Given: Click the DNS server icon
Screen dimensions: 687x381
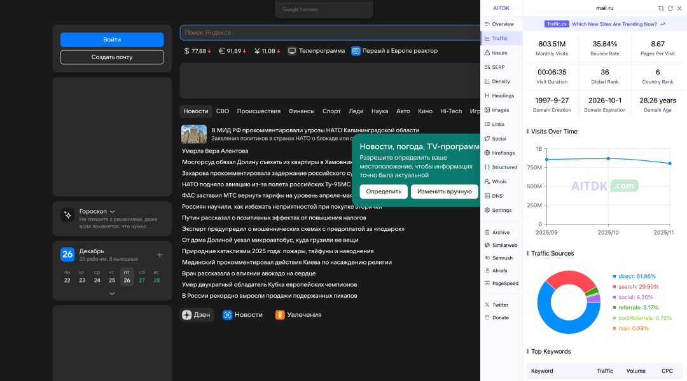Looking at the screenshot, I should 487,196.
